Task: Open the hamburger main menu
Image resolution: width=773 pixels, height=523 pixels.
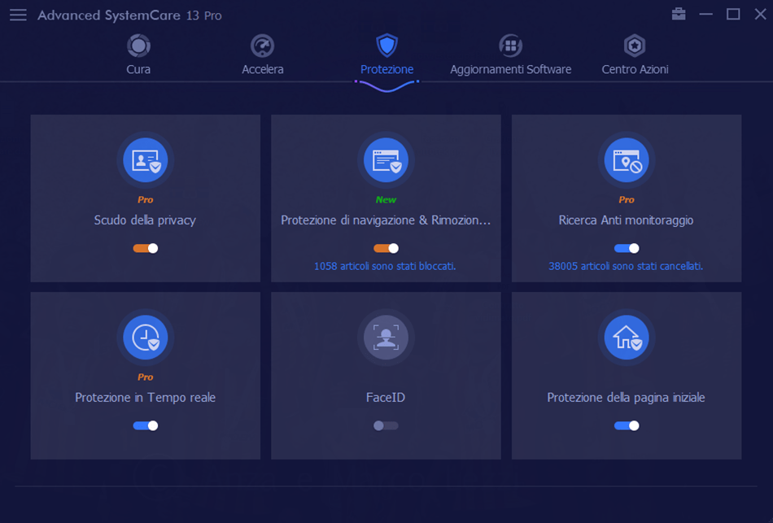Action: 18,15
